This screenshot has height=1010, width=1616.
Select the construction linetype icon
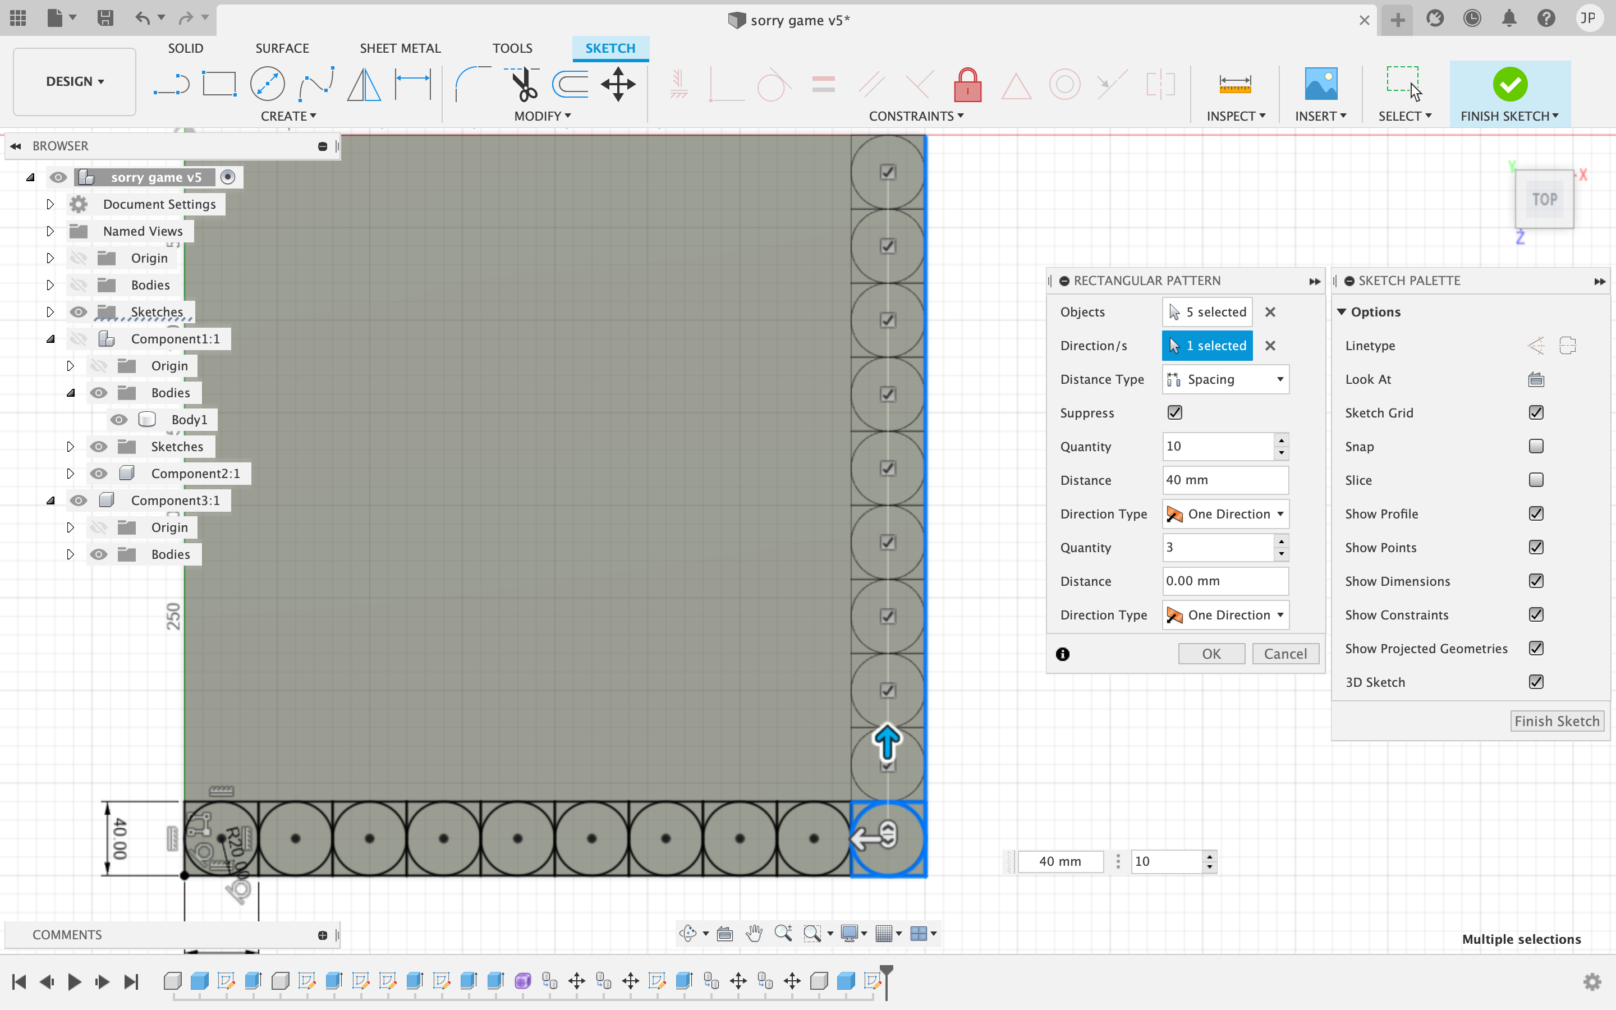(x=1536, y=345)
